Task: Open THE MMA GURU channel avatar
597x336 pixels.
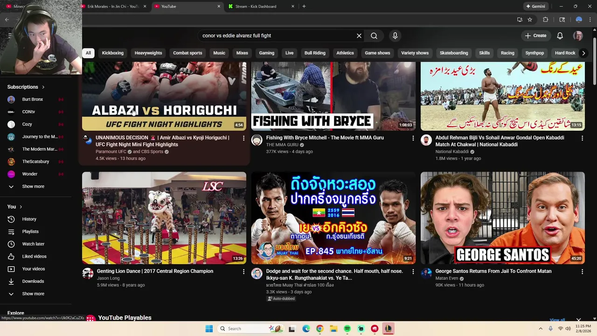Action: pyautogui.click(x=257, y=140)
